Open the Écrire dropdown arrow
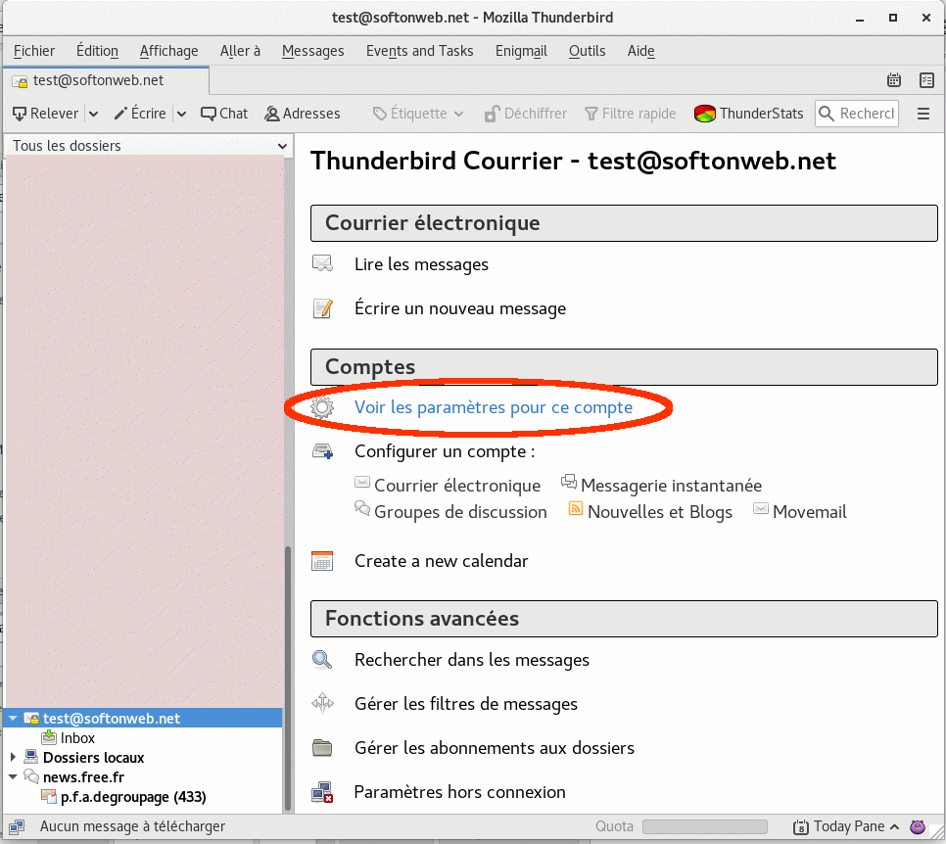This screenshot has width=946, height=844. [181, 114]
